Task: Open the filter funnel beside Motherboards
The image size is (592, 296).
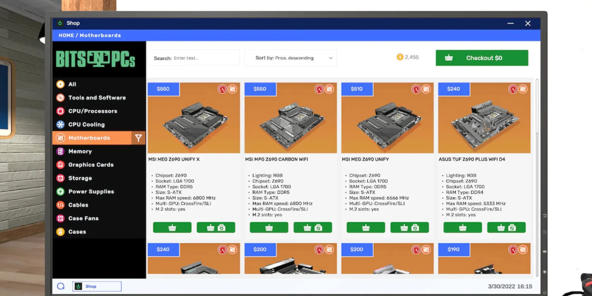Action: tap(138, 138)
